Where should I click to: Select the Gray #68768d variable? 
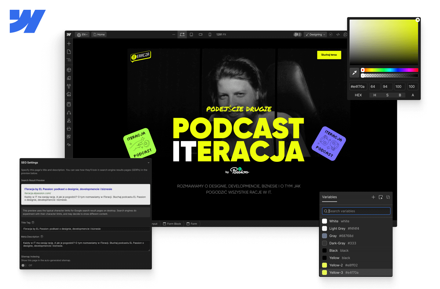point(356,236)
